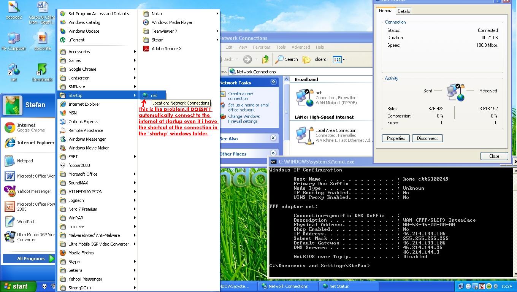Screen dimensions: 517x292
Task: Click the Close button in net Status
Action: pos(494,156)
